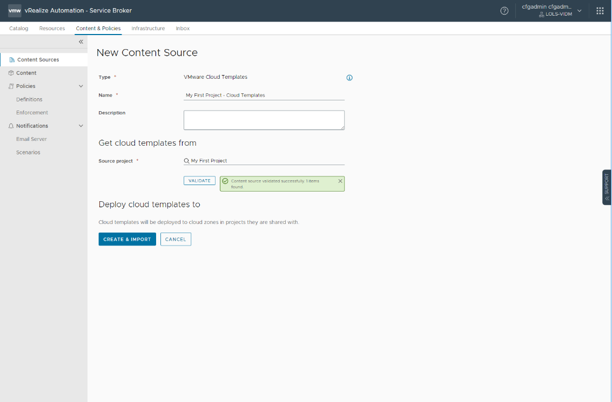This screenshot has width=612, height=402.
Task: Click the Validate button
Action: [199, 181]
